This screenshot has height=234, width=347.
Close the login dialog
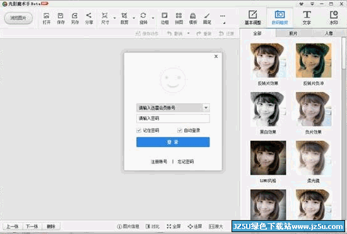click(216, 56)
